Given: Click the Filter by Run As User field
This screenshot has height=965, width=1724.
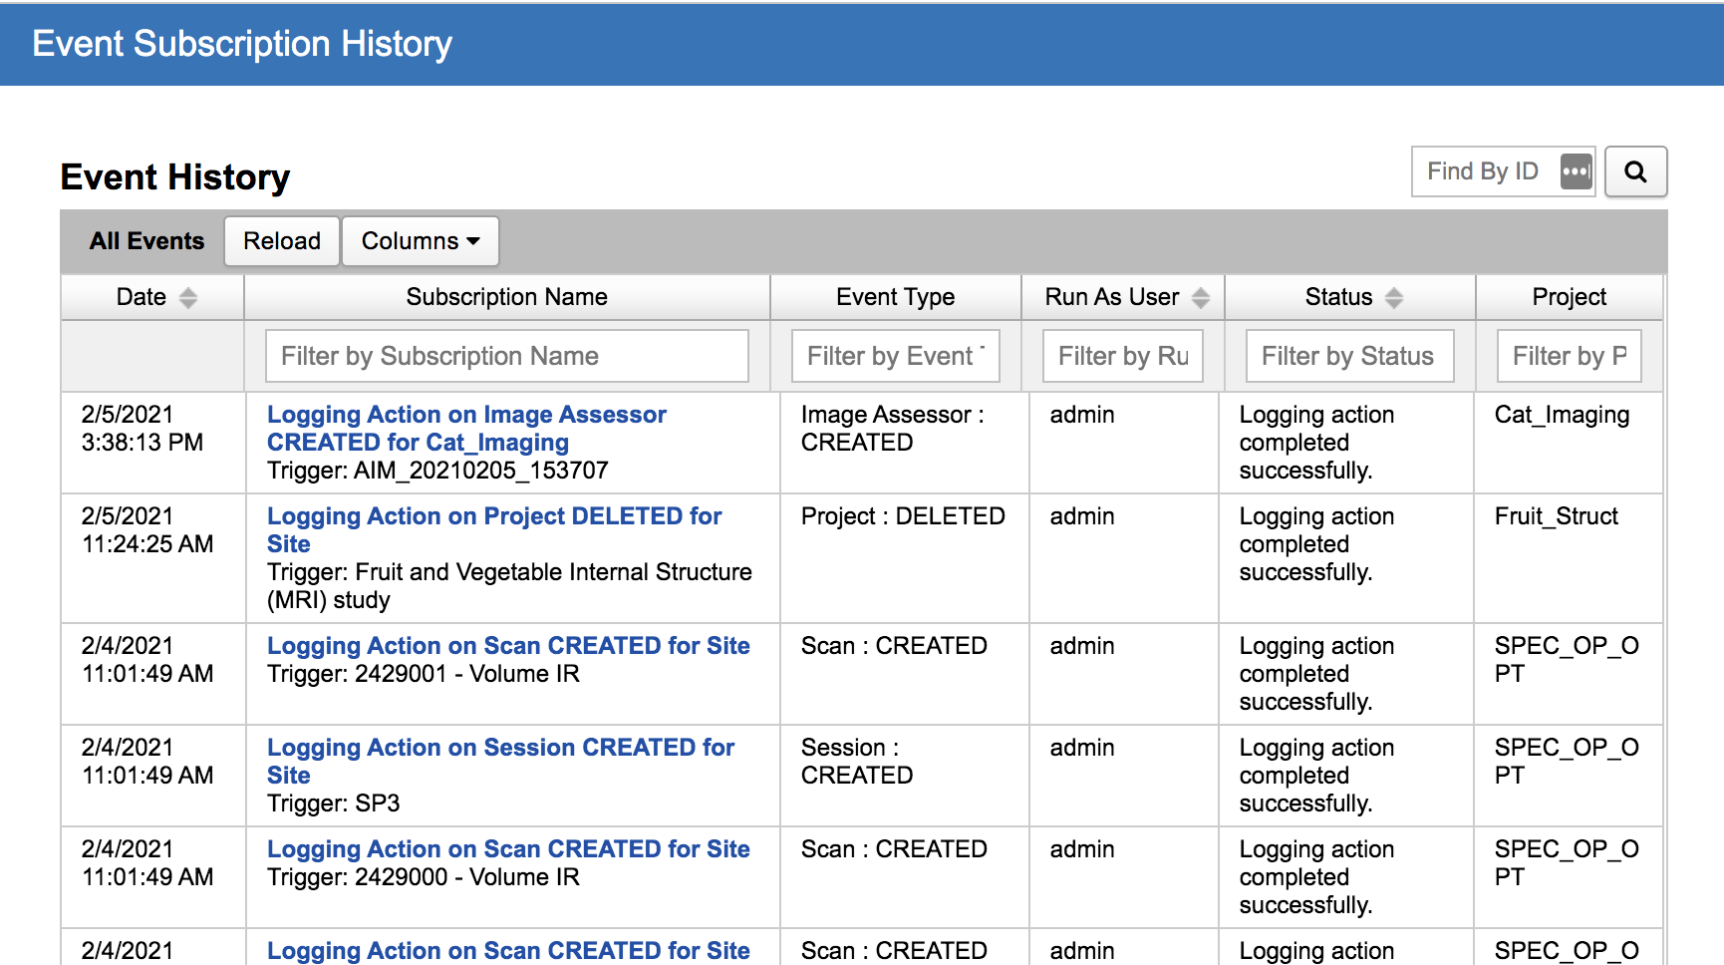Looking at the screenshot, I should pos(1122,356).
